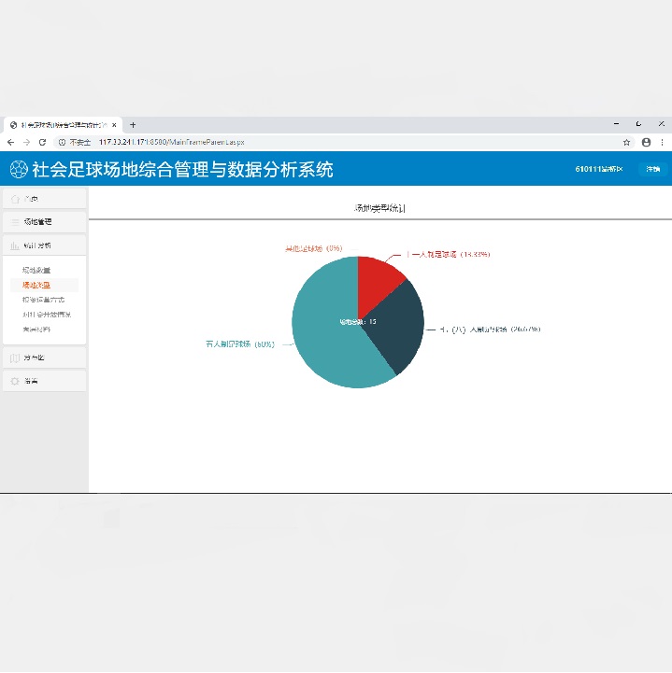Expand the distribution map sidebar section
The image size is (672, 673).
point(45,358)
